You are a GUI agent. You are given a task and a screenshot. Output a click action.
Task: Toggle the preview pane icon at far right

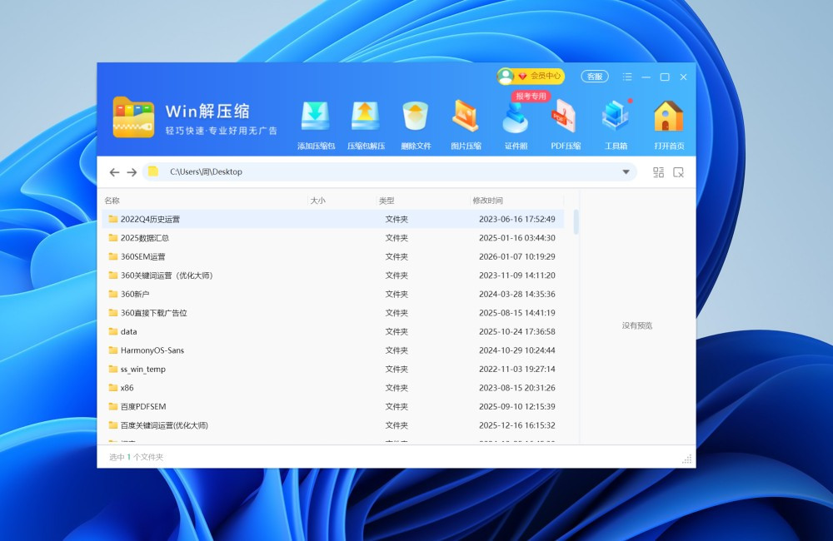coord(679,172)
